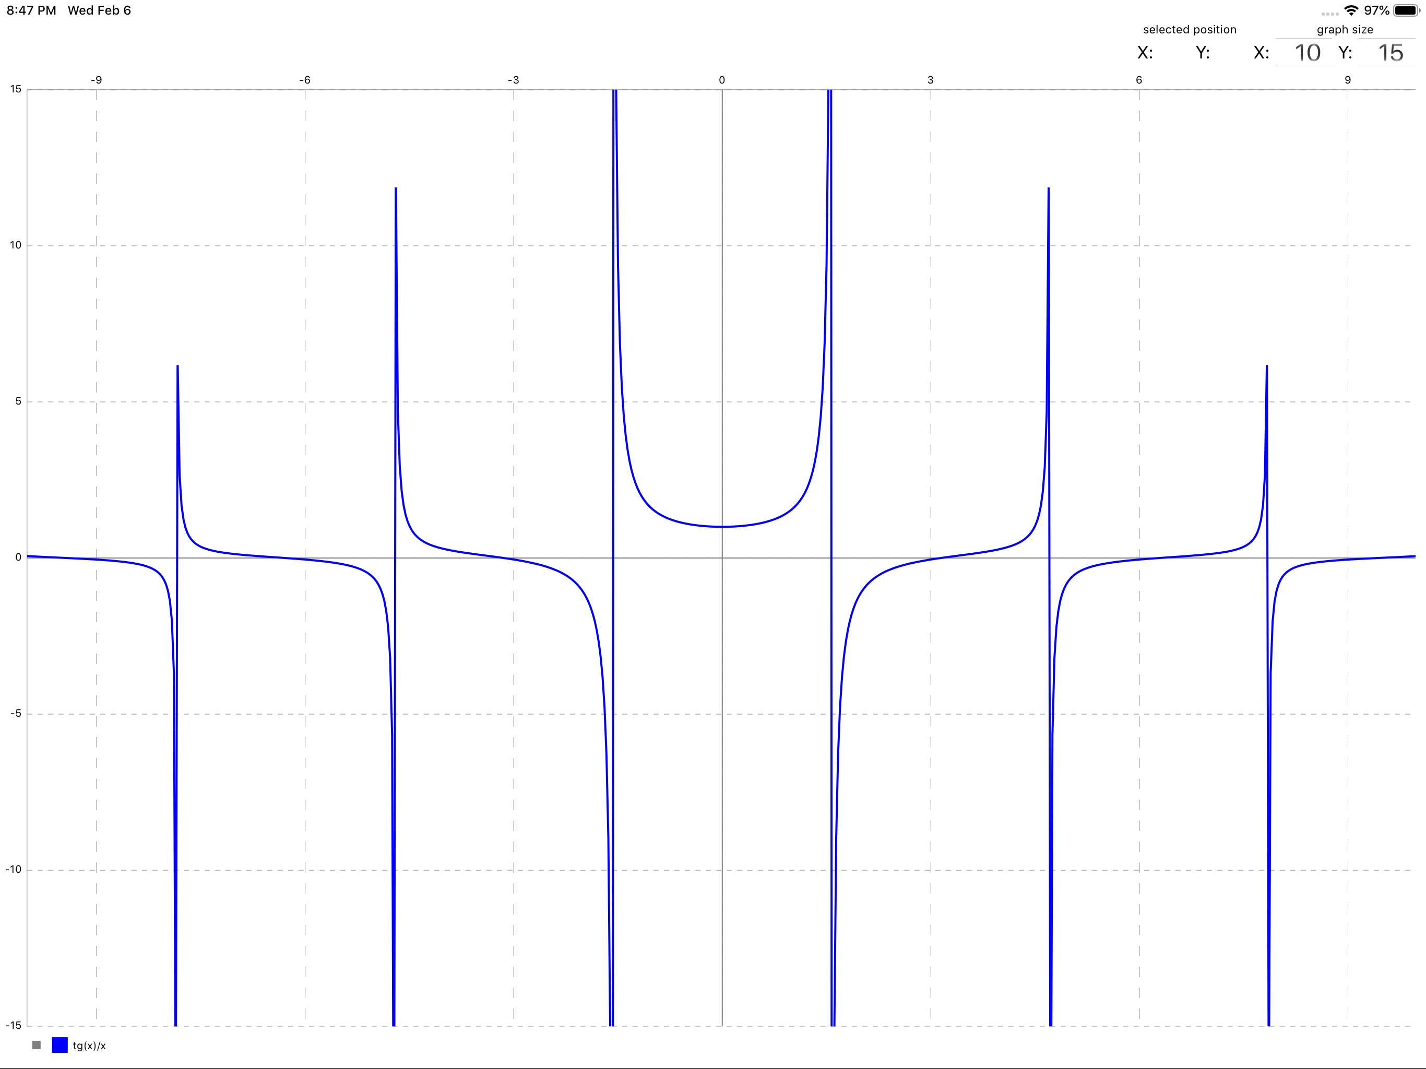This screenshot has width=1426, height=1069.
Task: Click the x-axis tick label 9
Action: (x=1347, y=80)
